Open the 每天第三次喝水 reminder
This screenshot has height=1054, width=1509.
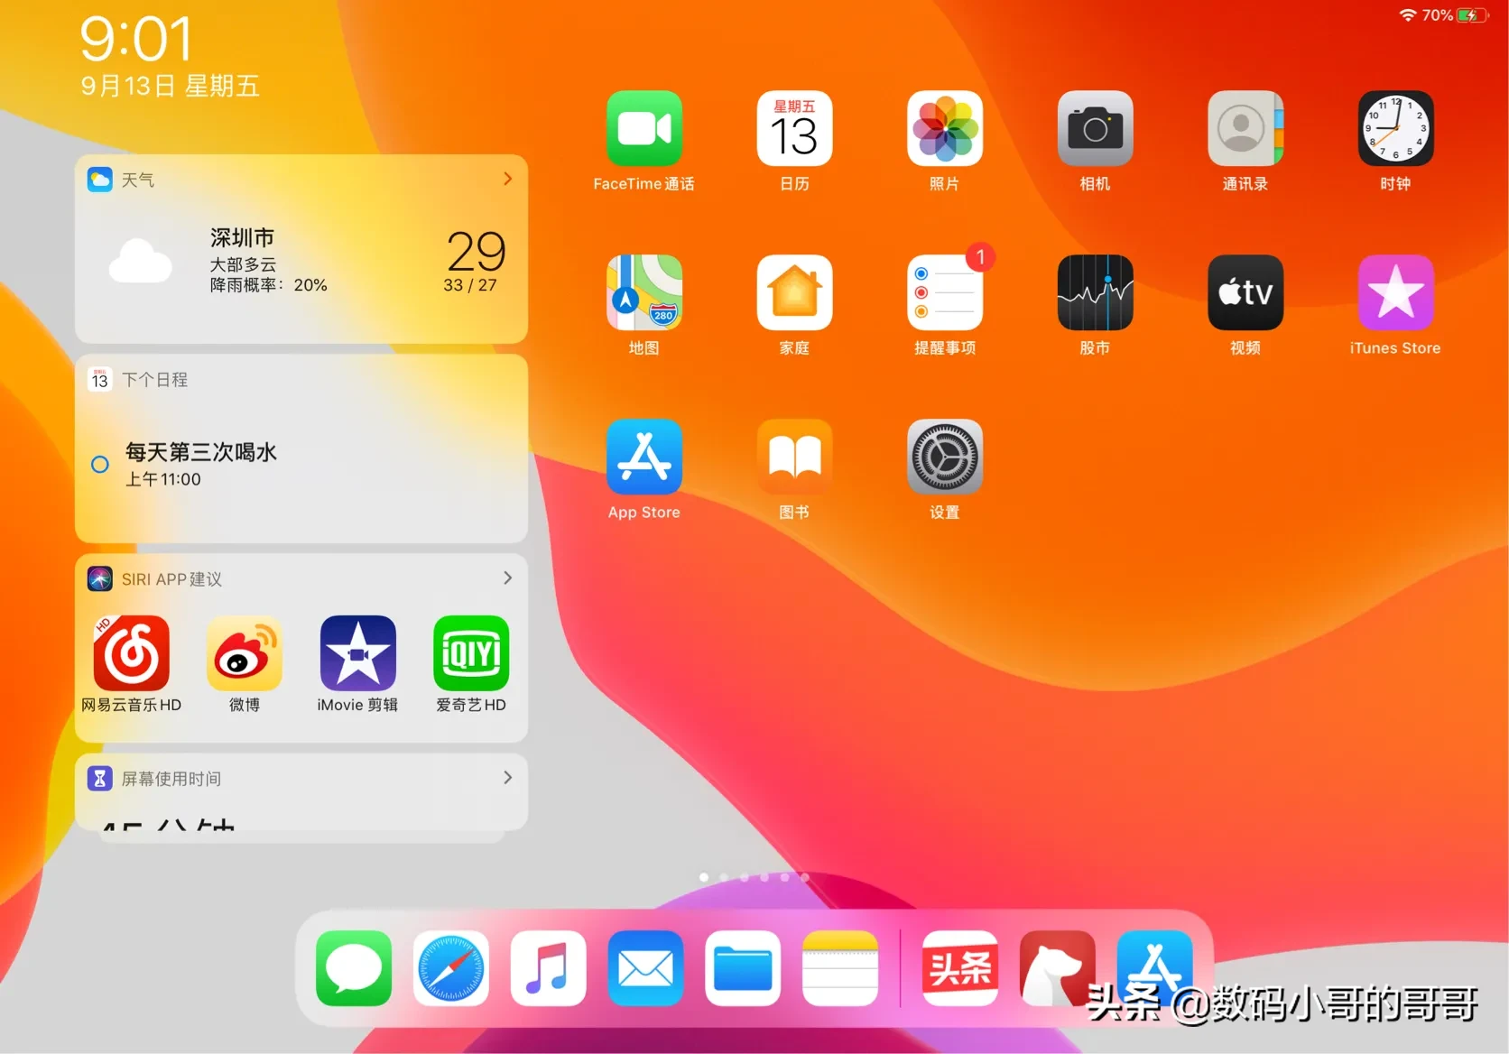tap(200, 464)
